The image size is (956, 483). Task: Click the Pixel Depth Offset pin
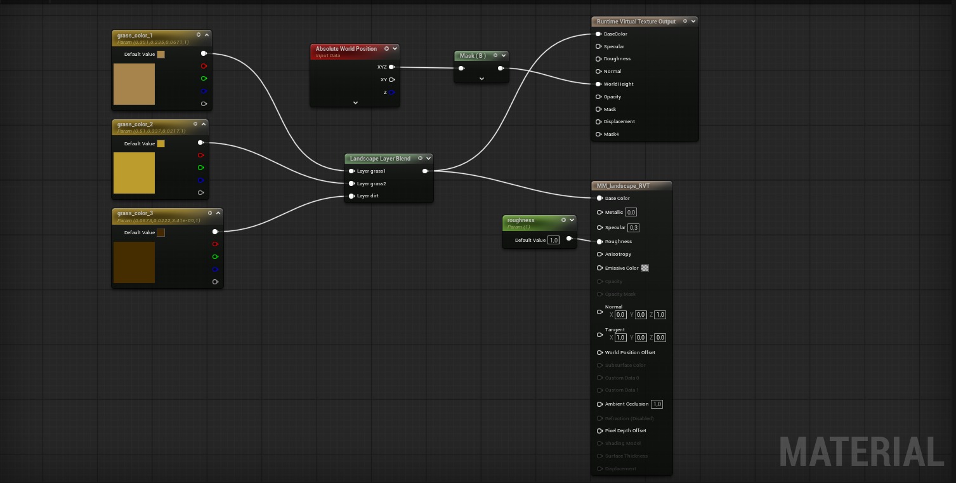point(599,431)
